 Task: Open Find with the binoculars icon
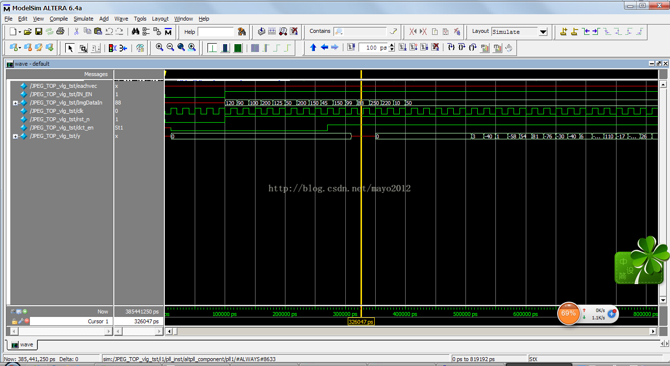click(136, 32)
